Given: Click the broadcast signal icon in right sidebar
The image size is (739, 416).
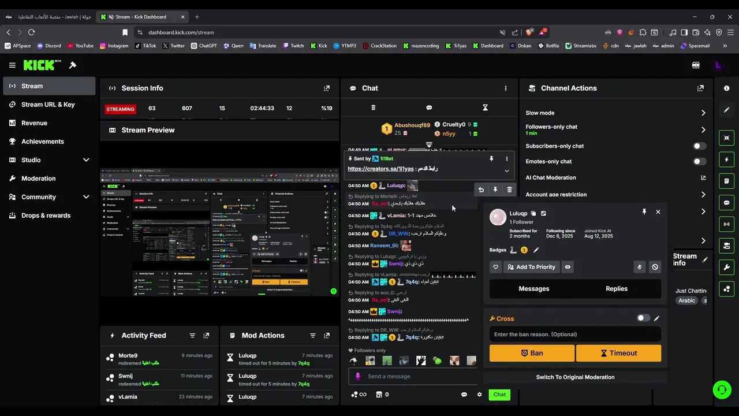Looking at the screenshot, I should tap(726, 224).
